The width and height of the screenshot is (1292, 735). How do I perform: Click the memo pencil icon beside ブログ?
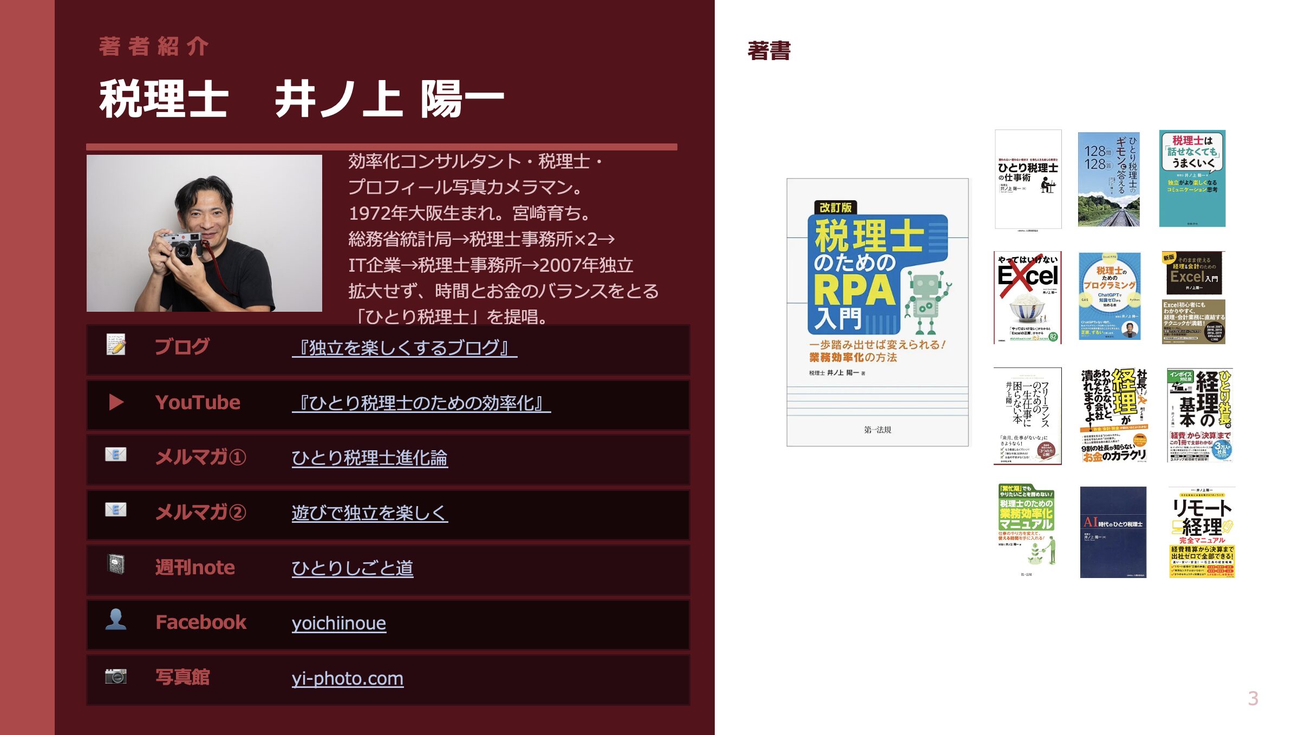click(x=116, y=345)
